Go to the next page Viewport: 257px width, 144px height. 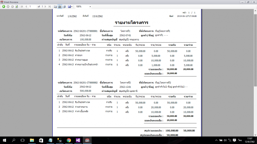(46, 7)
